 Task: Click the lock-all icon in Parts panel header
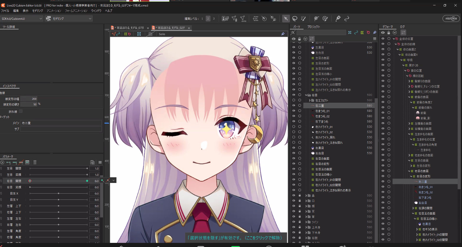click(299, 39)
